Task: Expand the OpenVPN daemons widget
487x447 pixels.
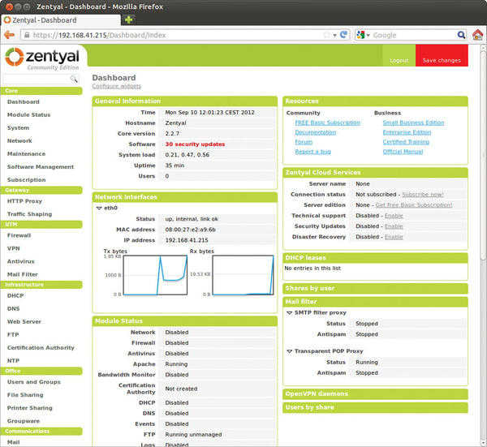Action: (x=375, y=394)
